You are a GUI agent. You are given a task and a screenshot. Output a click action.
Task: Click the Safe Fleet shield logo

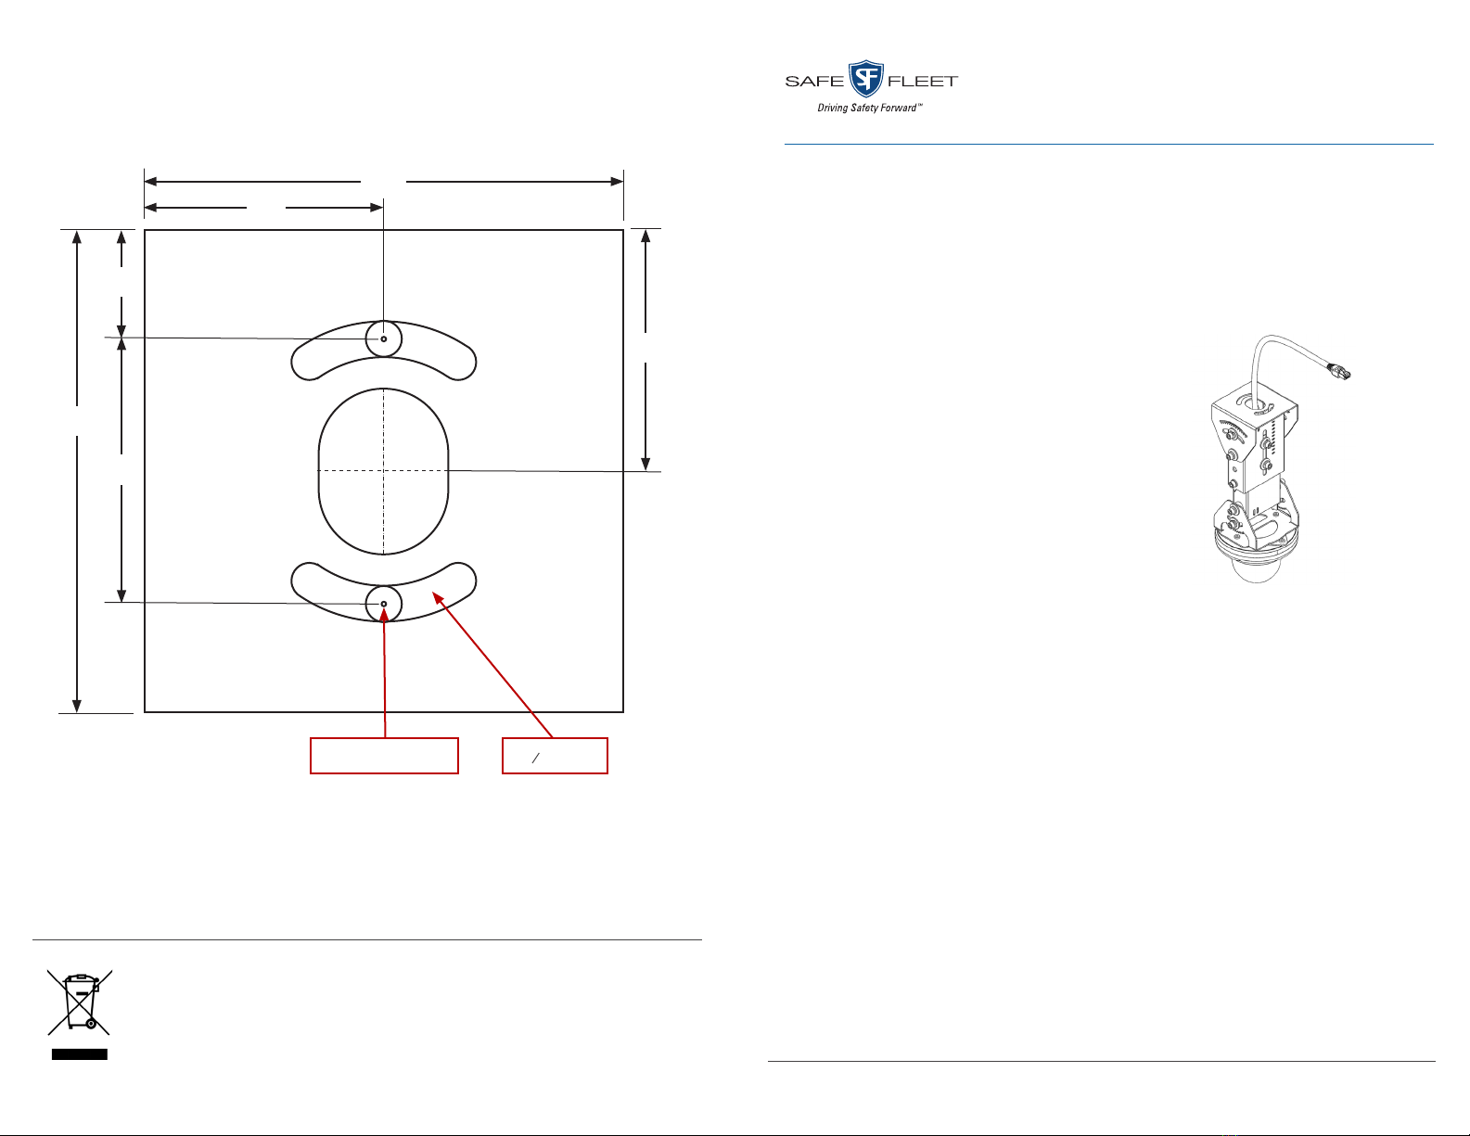click(x=865, y=81)
